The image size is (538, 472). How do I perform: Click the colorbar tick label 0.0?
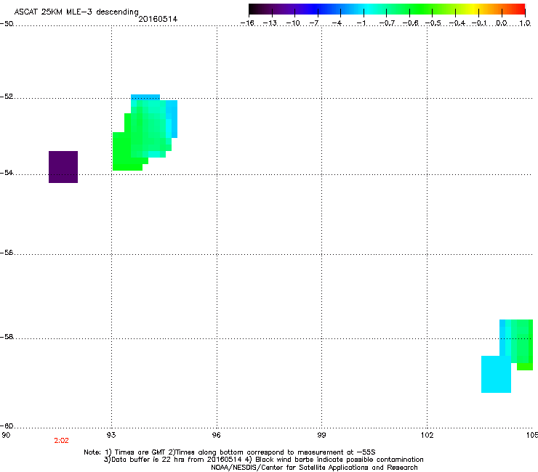coord(502,23)
